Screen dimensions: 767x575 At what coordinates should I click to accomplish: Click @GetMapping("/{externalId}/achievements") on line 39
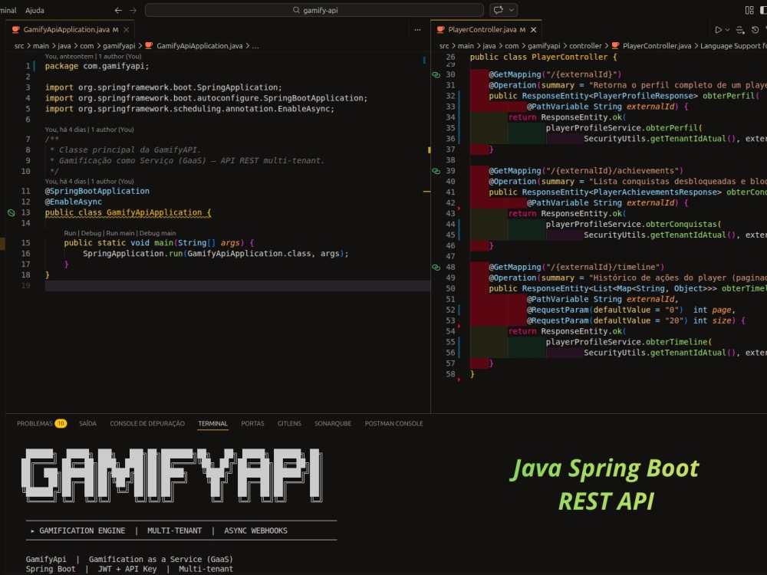(x=586, y=171)
